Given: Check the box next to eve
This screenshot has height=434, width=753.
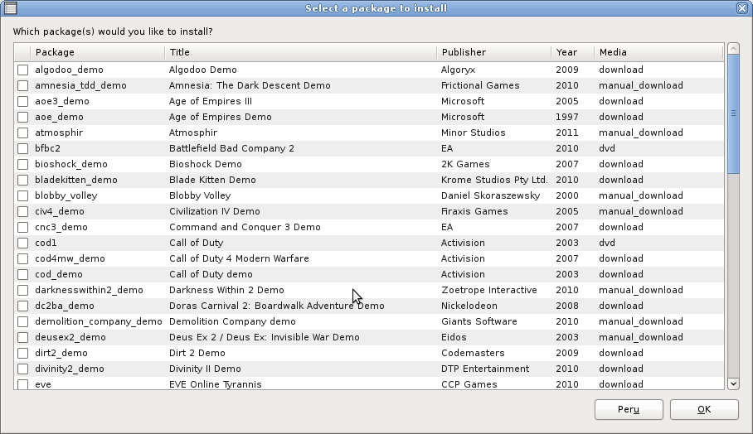Looking at the screenshot, I should coord(23,384).
